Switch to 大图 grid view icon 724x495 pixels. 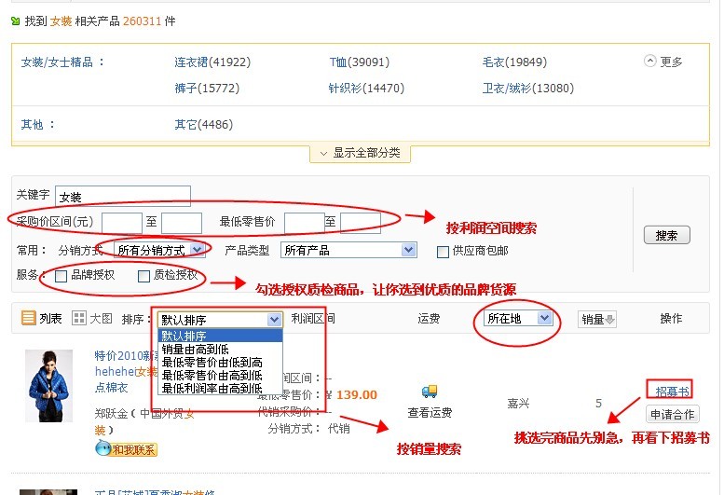point(79,319)
